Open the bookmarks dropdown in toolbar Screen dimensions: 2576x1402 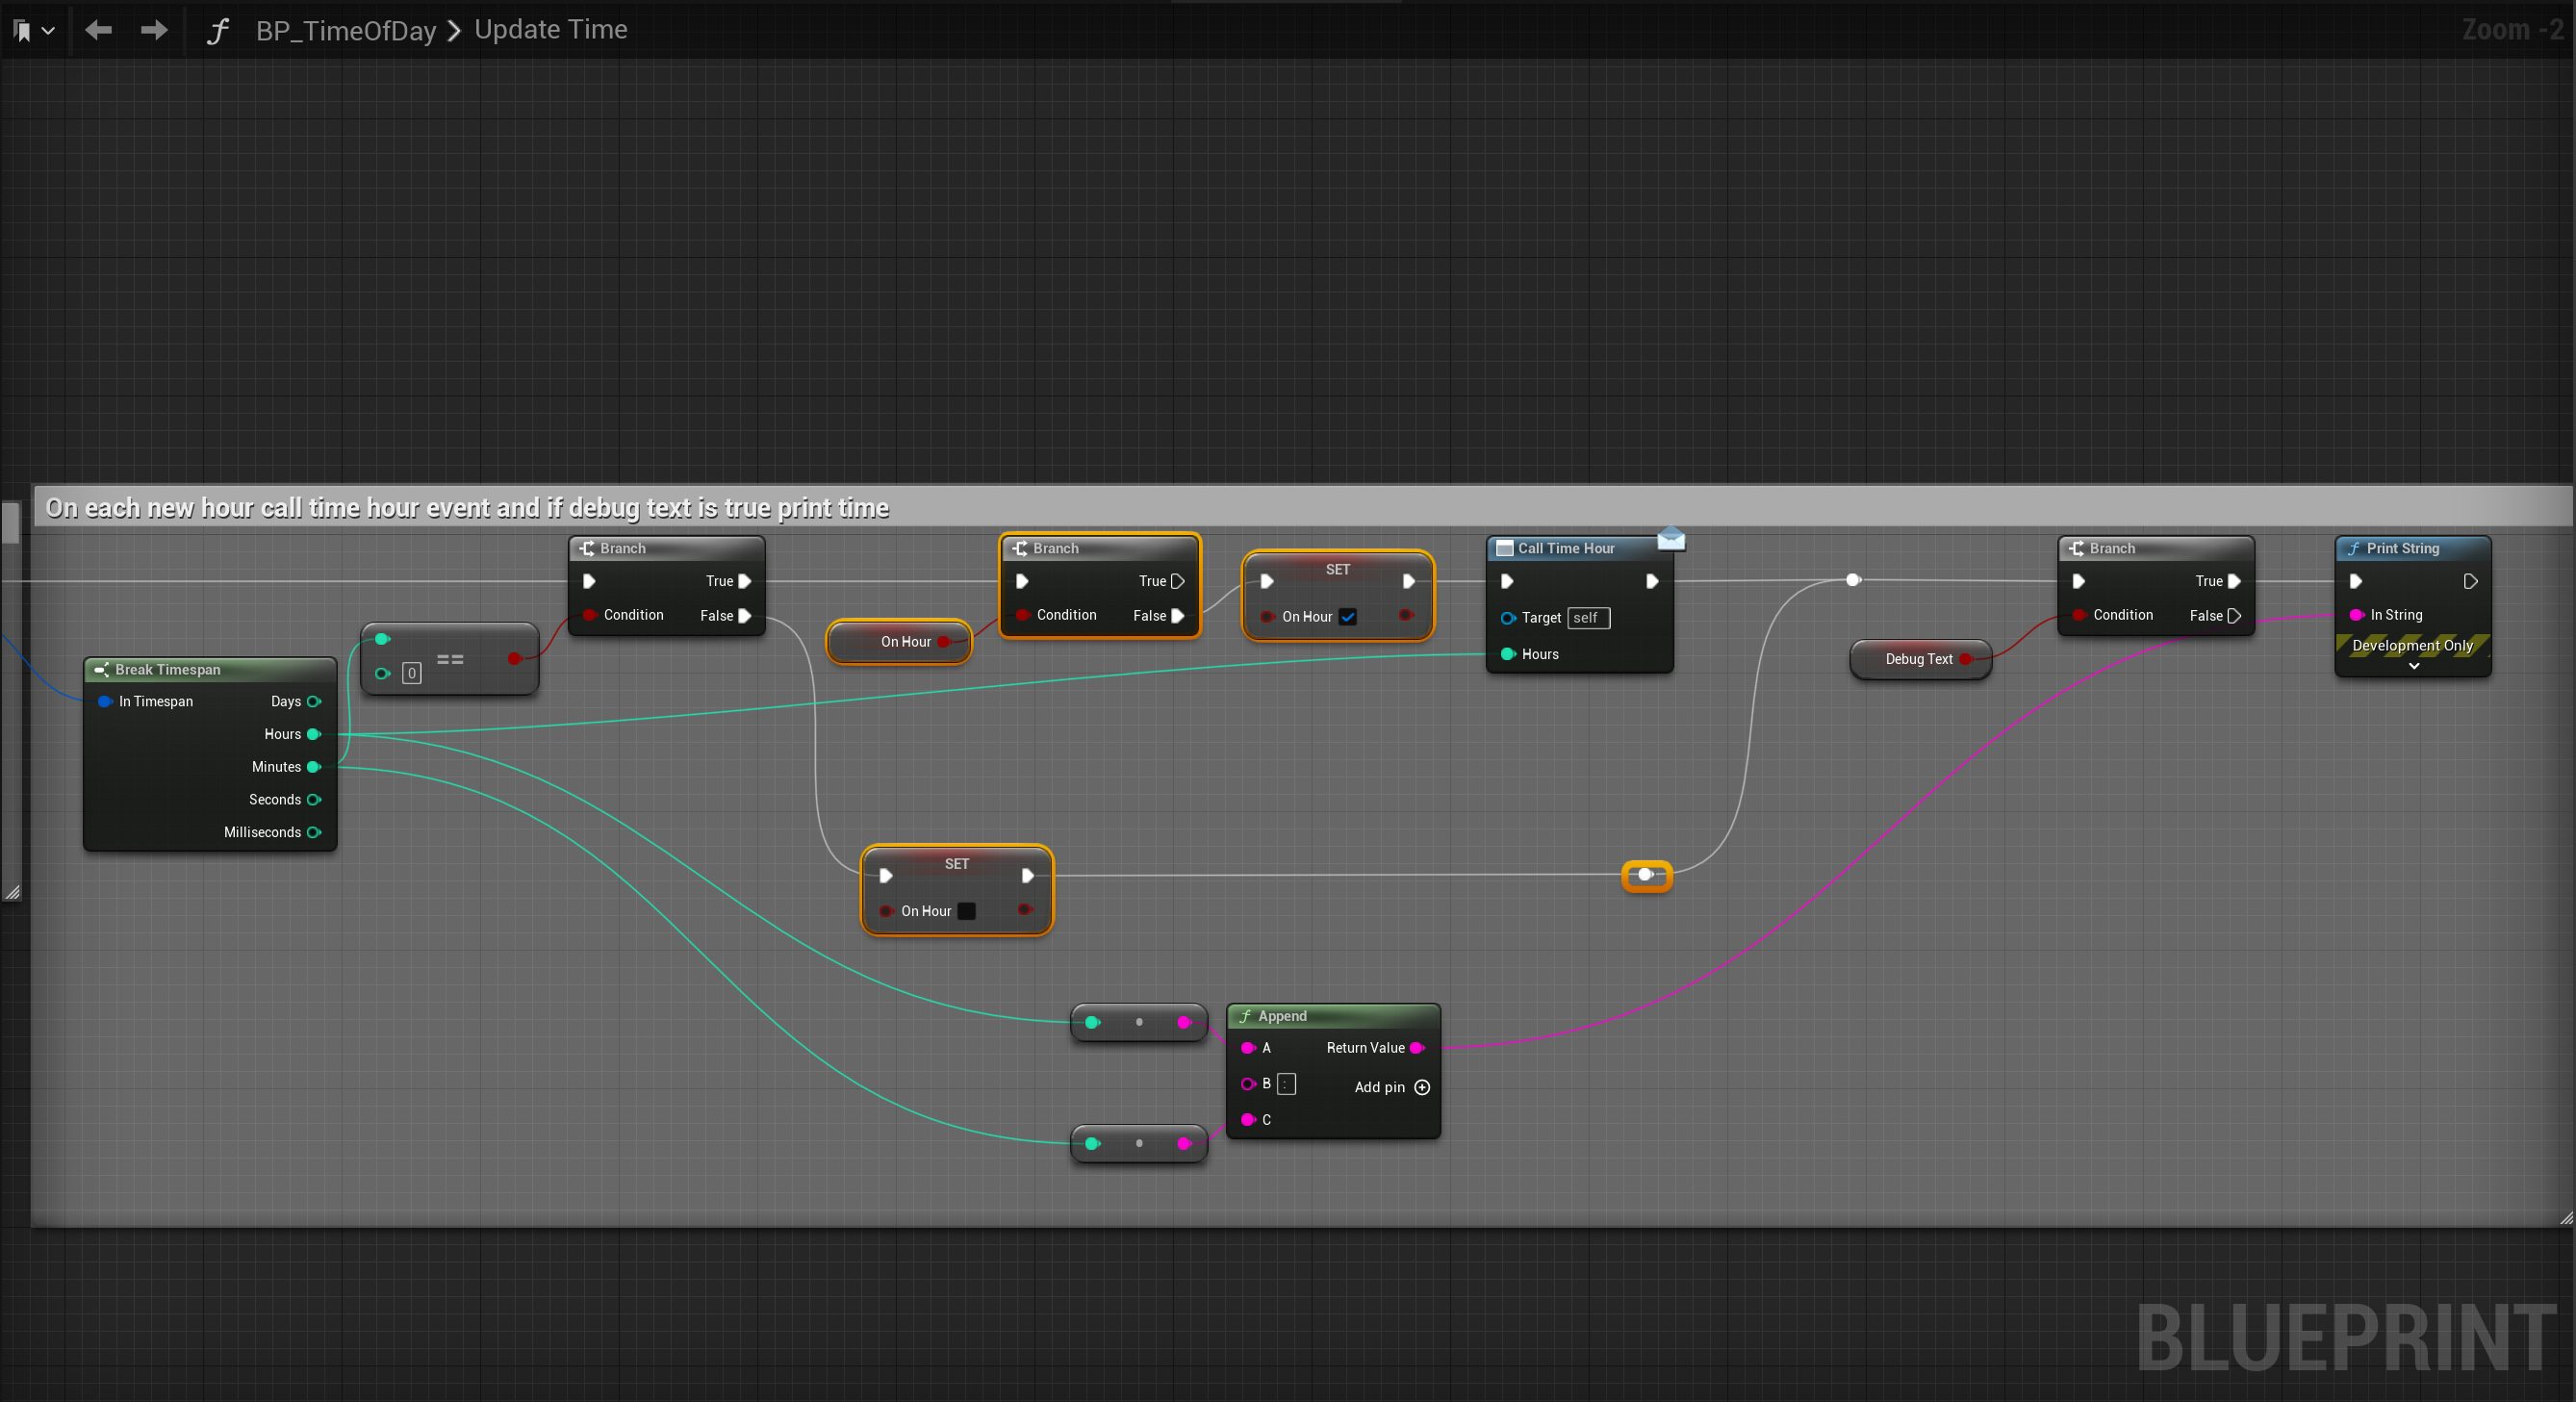click(x=32, y=30)
